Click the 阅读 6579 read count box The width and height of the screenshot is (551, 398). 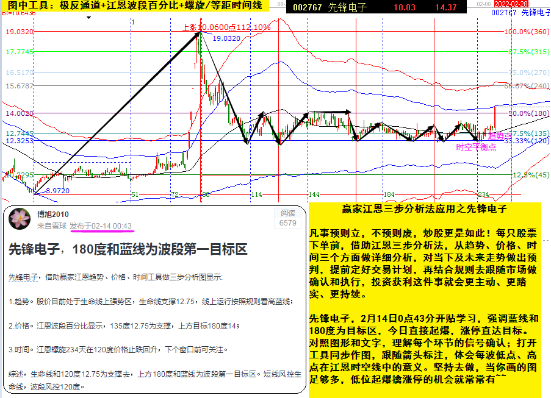point(288,218)
